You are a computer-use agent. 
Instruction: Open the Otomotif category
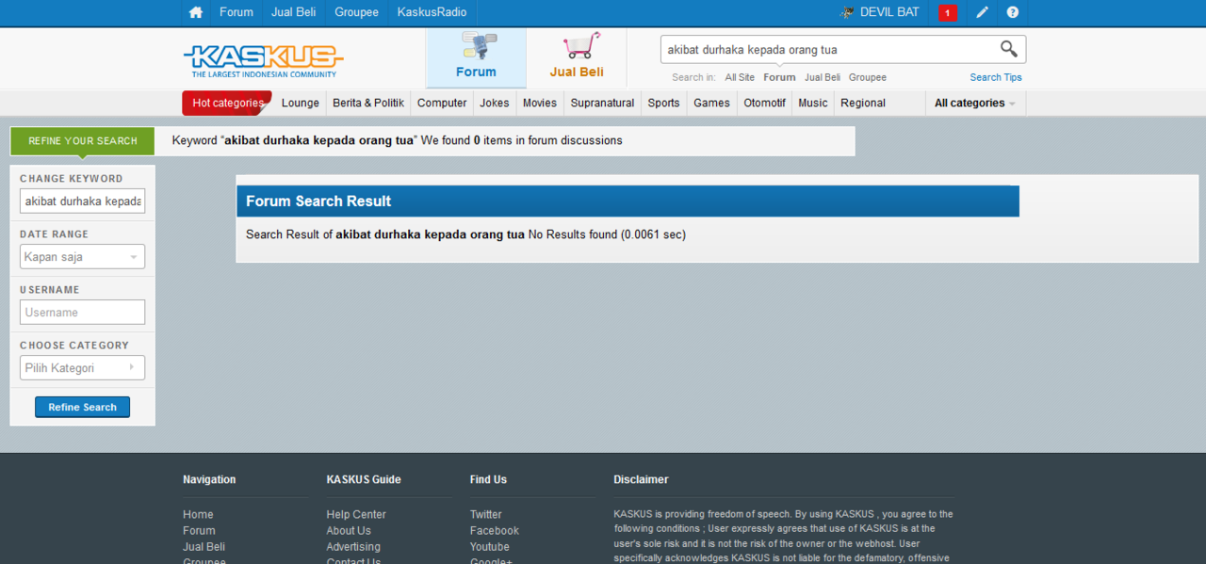764,103
